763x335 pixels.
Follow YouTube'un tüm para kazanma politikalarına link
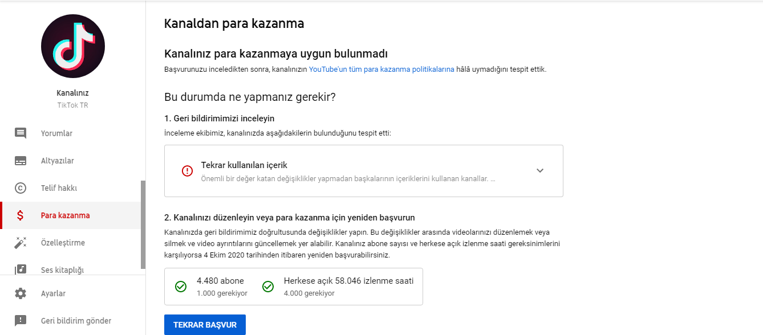coord(381,69)
